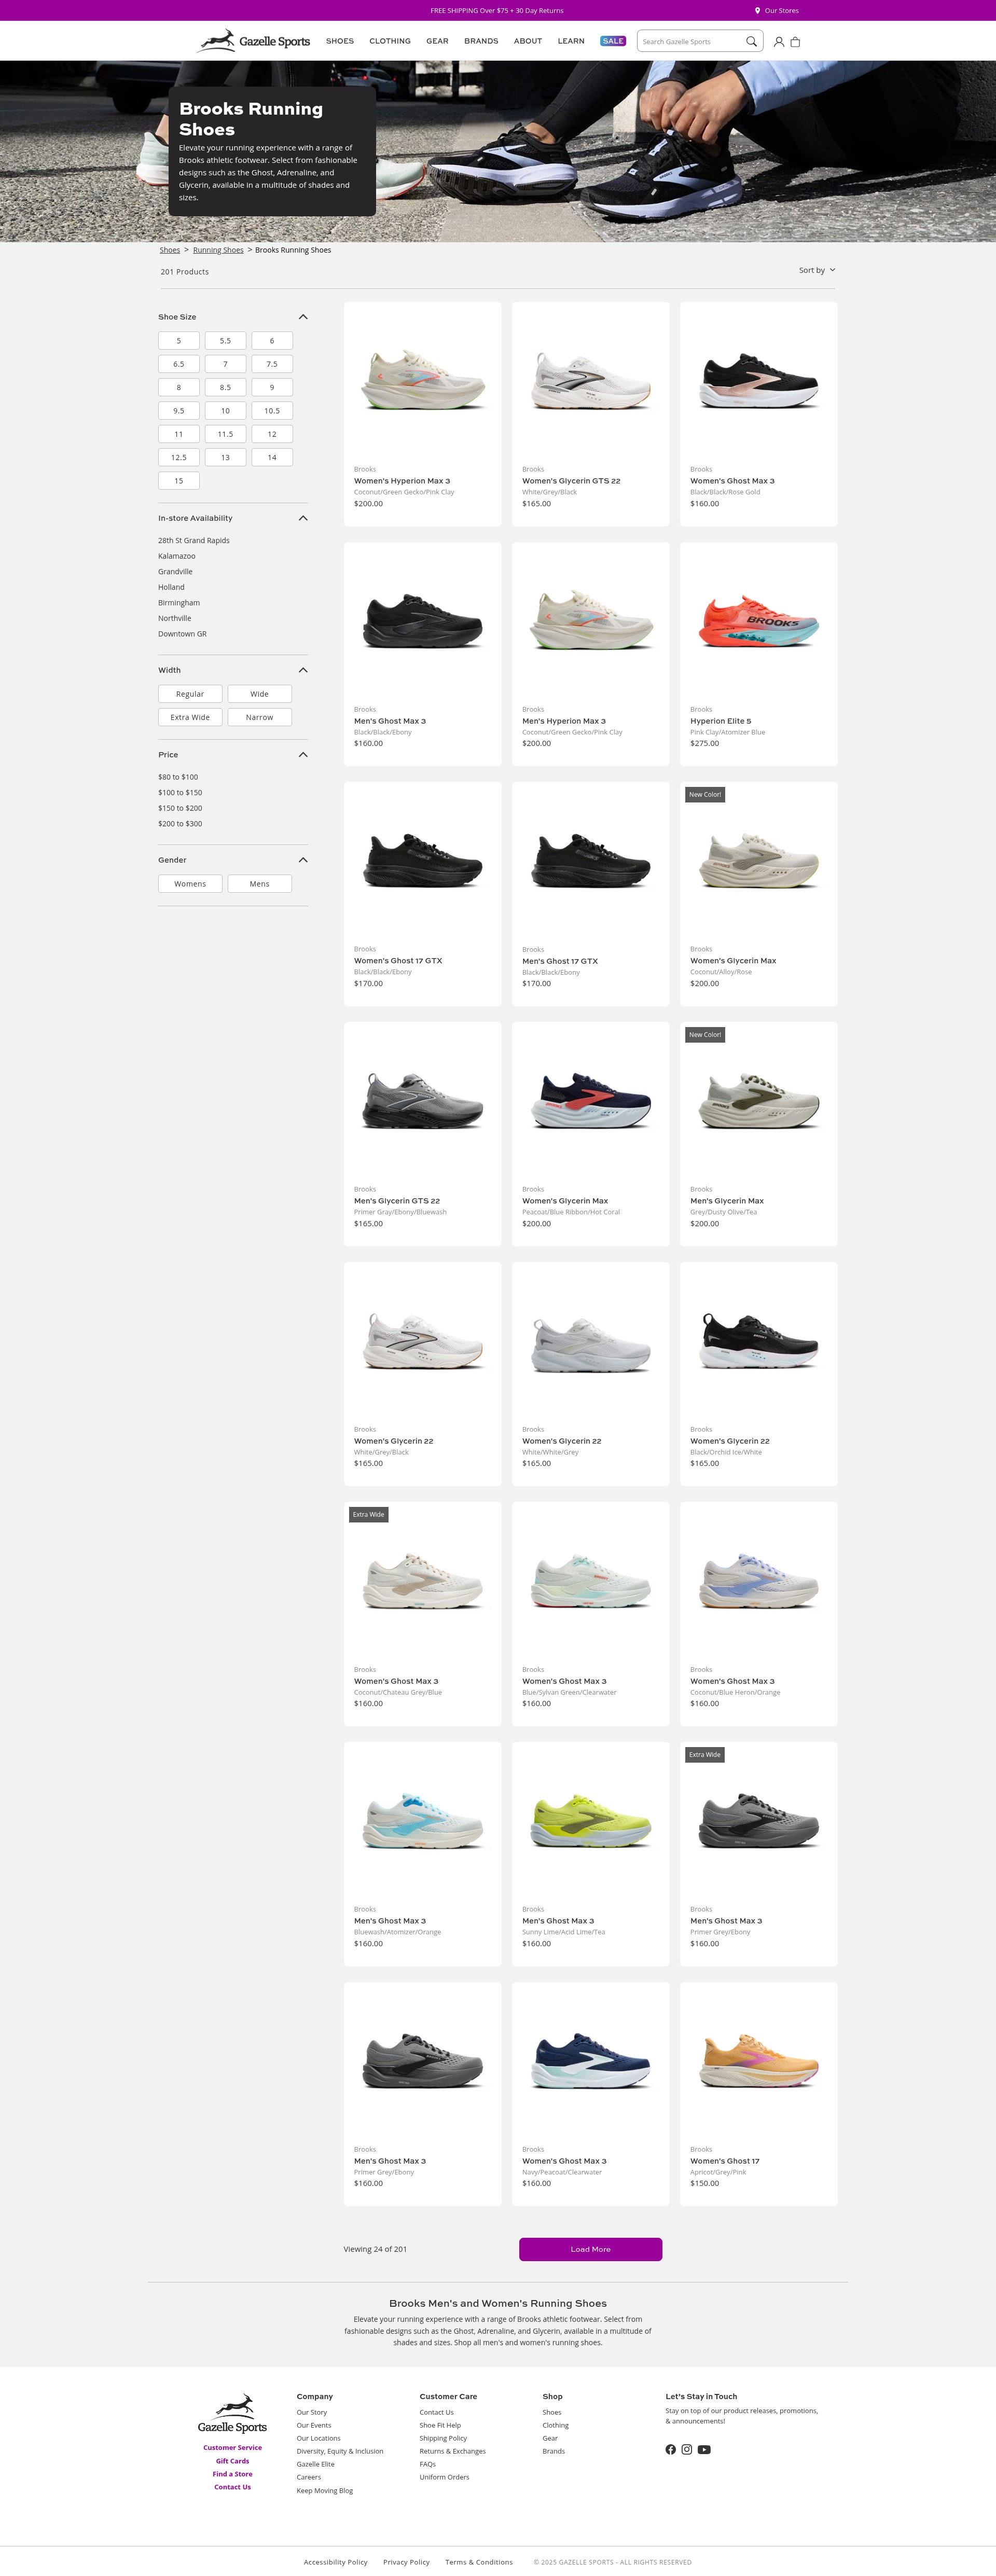Open the user account icon
Image resolution: width=996 pixels, height=2576 pixels.
[779, 42]
